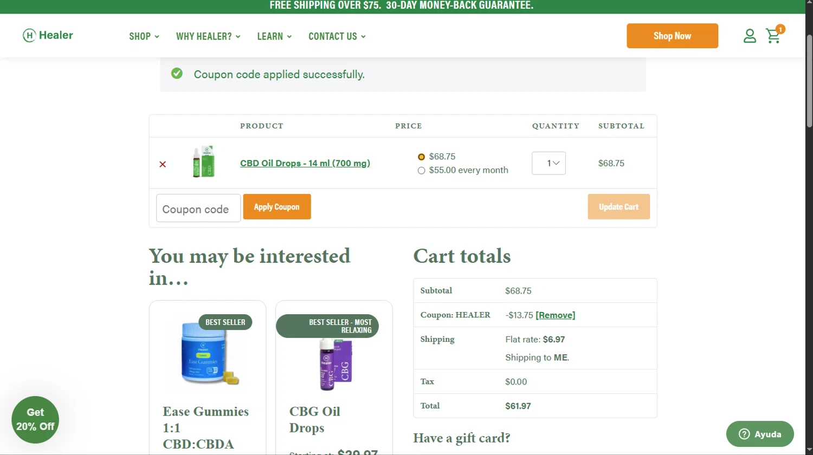This screenshot has width=813, height=455.
Task: Remove the HEALER coupon via [Remove] link
Action: (555, 315)
